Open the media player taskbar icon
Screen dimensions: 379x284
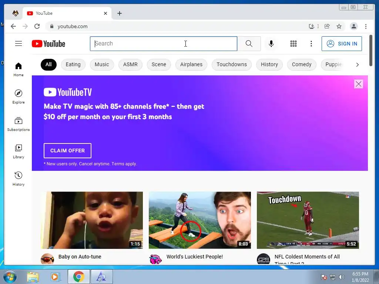click(x=55, y=277)
